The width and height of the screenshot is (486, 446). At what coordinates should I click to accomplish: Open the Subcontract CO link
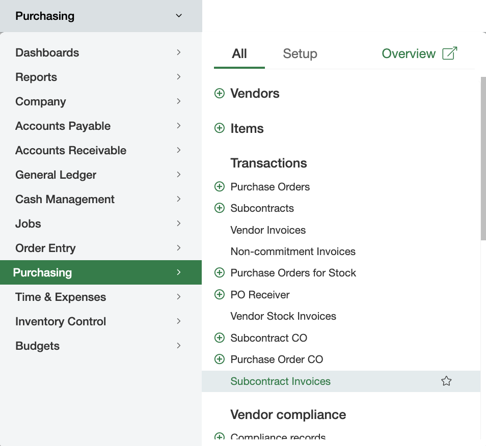pos(268,338)
